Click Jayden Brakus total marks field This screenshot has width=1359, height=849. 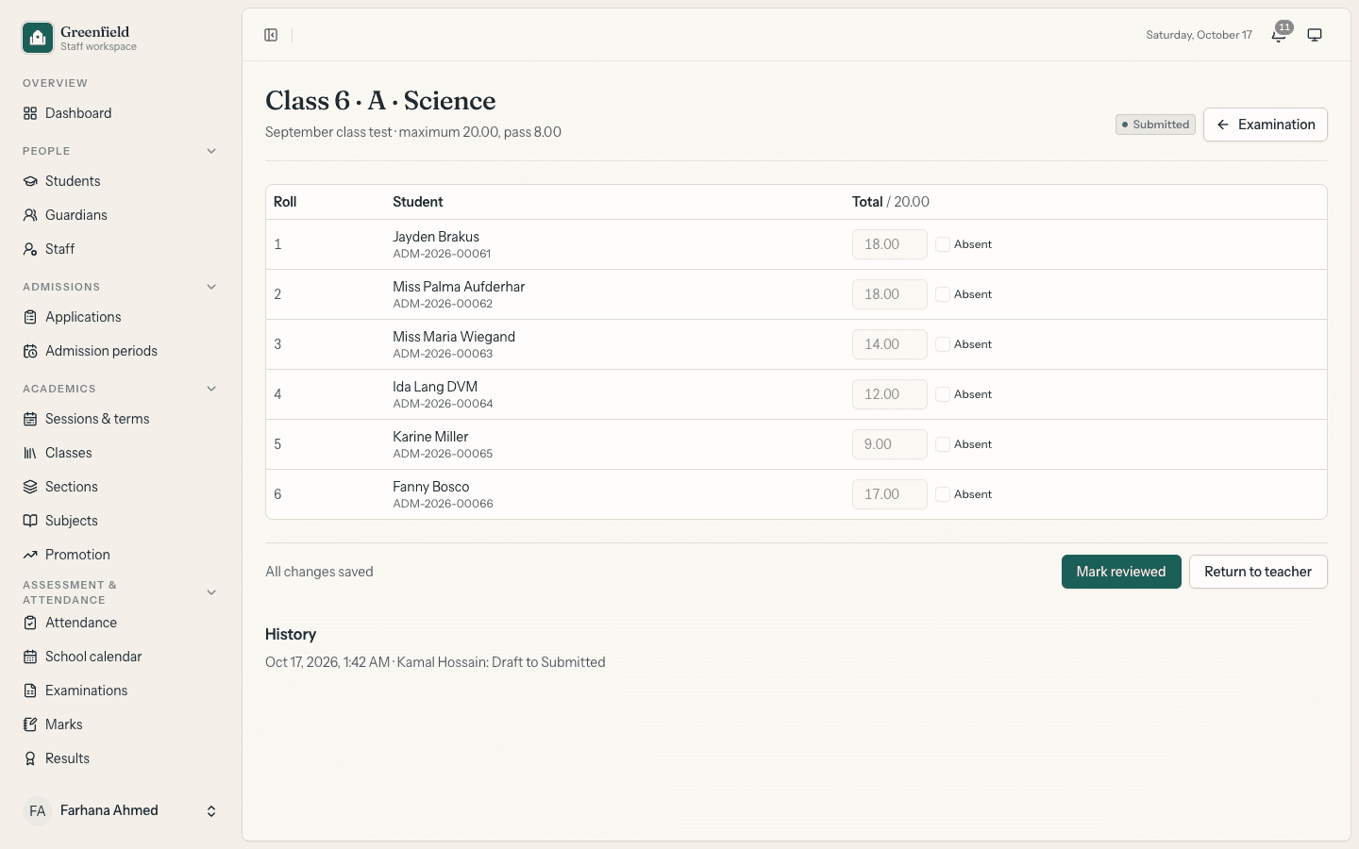(890, 244)
